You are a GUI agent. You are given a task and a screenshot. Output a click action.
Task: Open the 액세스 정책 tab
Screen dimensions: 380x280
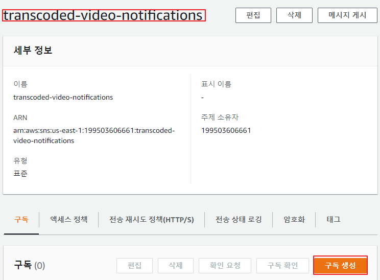coord(69,219)
